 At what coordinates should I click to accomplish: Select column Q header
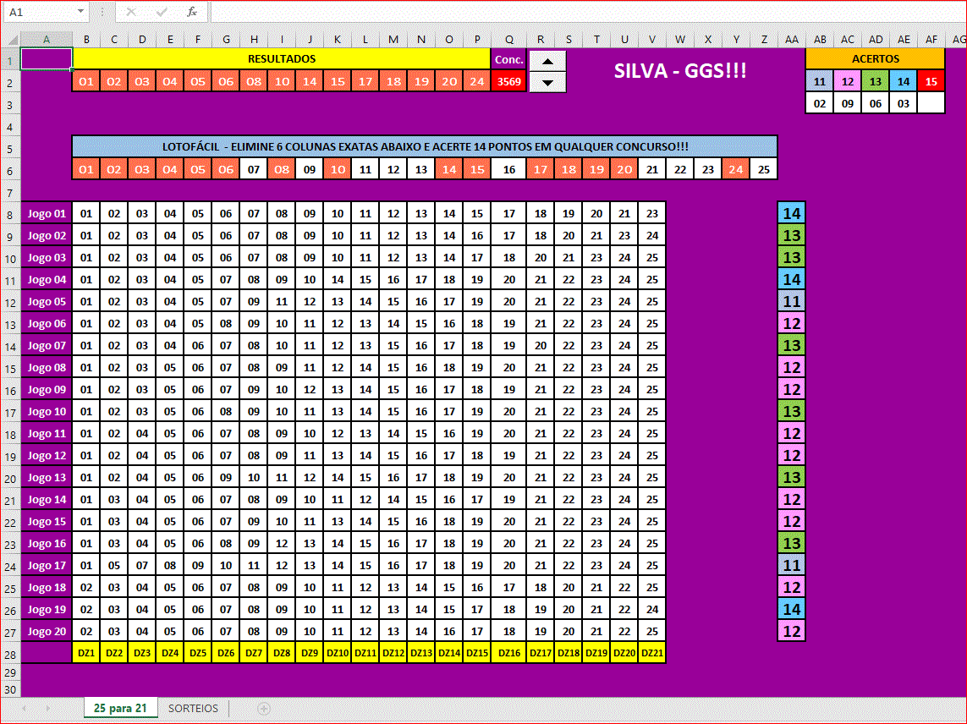coord(508,40)
